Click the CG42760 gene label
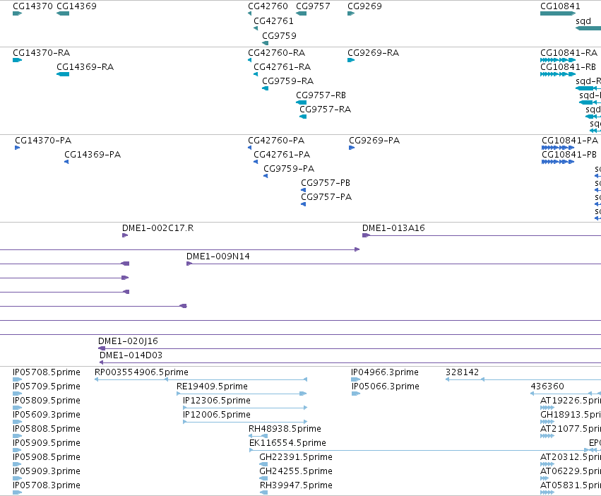 (268, 6)
